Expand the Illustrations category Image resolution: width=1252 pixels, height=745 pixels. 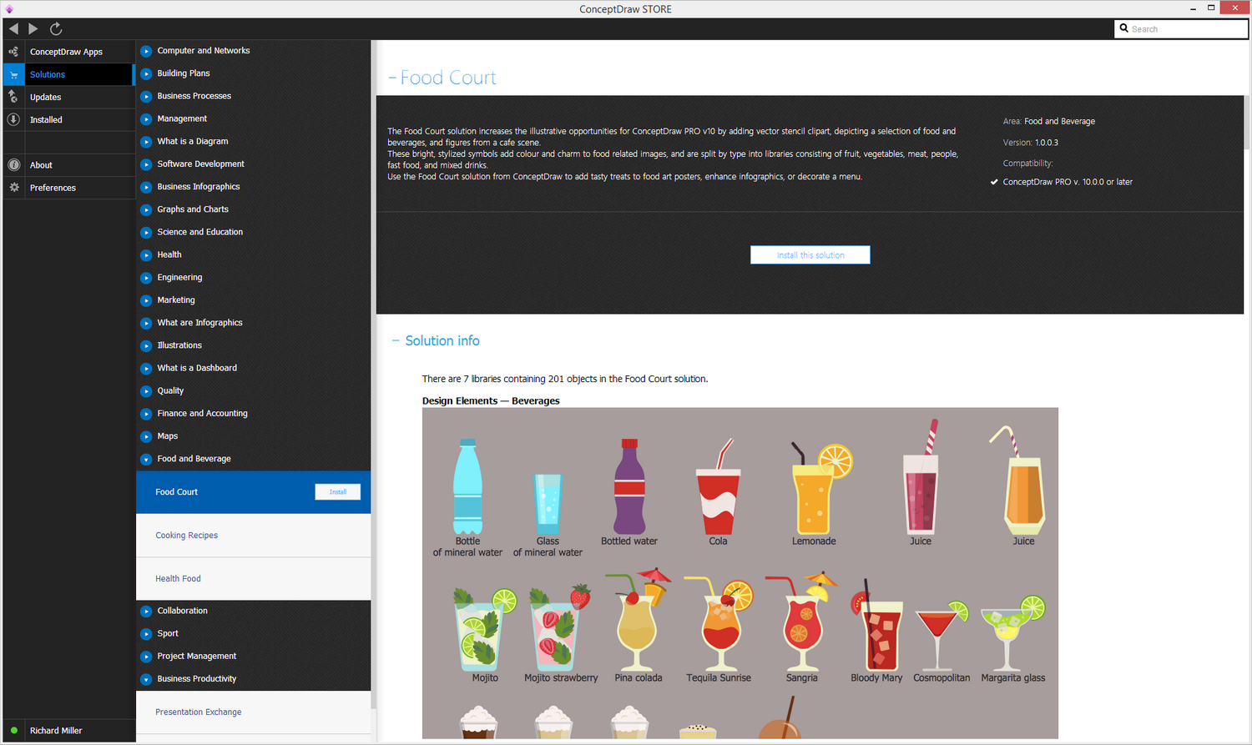[146, 345]
